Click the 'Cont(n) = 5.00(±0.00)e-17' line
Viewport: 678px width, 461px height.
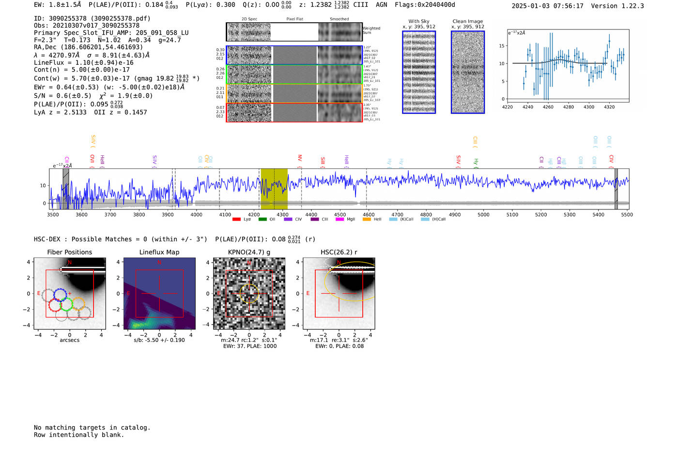[x=82, y=70]
